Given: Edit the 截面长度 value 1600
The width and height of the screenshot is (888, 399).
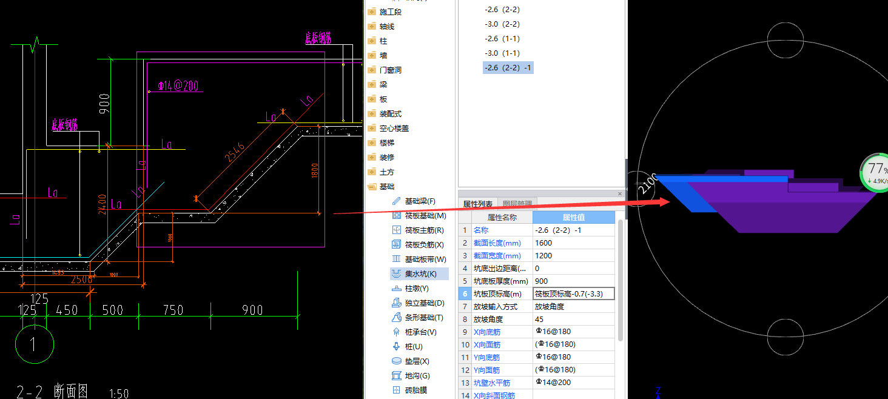Looking at the screenshot, I should 574,243.
